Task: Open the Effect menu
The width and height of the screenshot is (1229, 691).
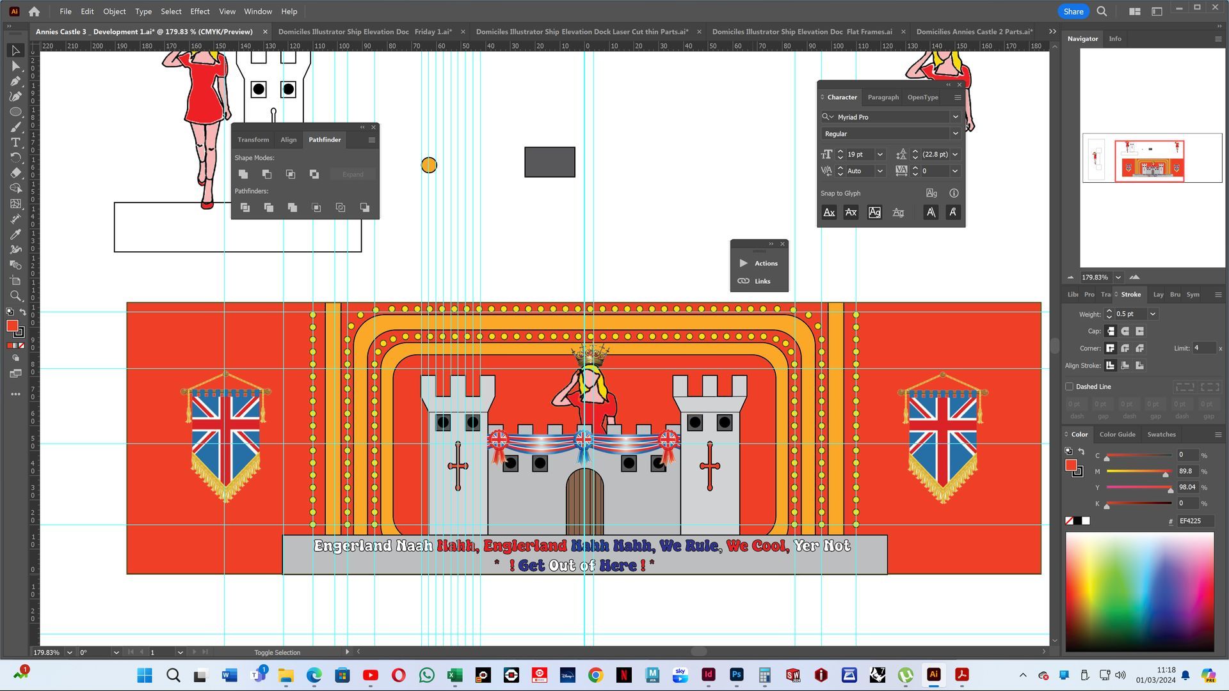Action: pyautogui.click(x=200, y=12)
